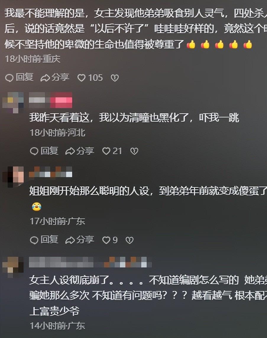Share the 河北 comment about 清瞳
The width and height of the screenshot is (267, 338).
[80, 151]
